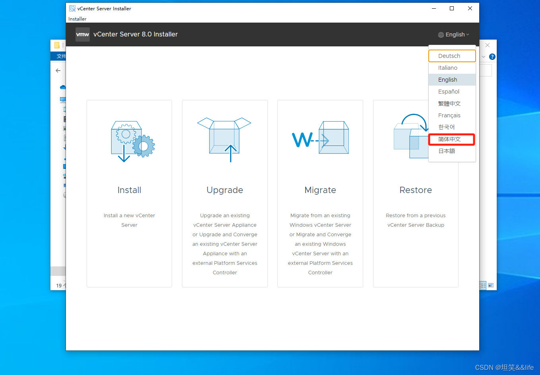
Task: Expand File Explorer ribbon chevron
Action: click(x=484, y=57)
